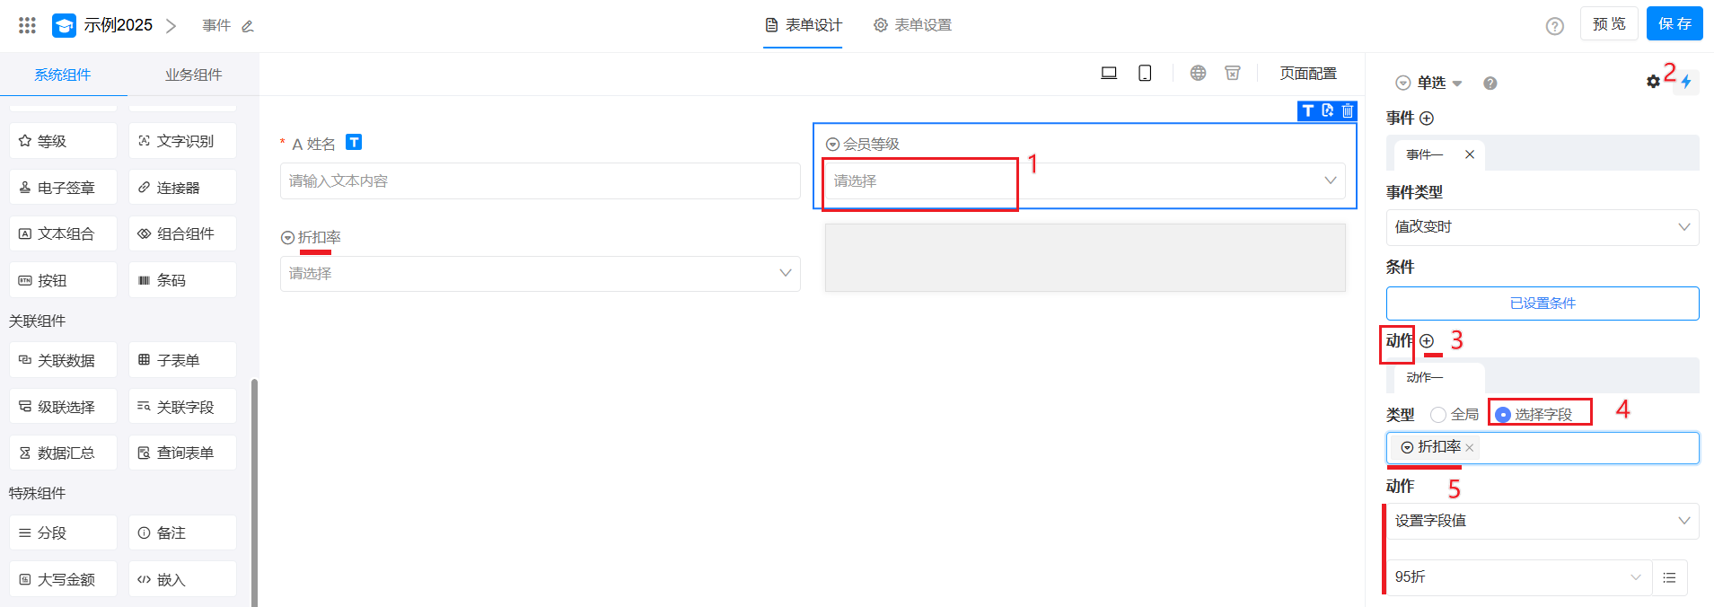
Task: Click the 已设置条件 button
Action: [1542, 303]
